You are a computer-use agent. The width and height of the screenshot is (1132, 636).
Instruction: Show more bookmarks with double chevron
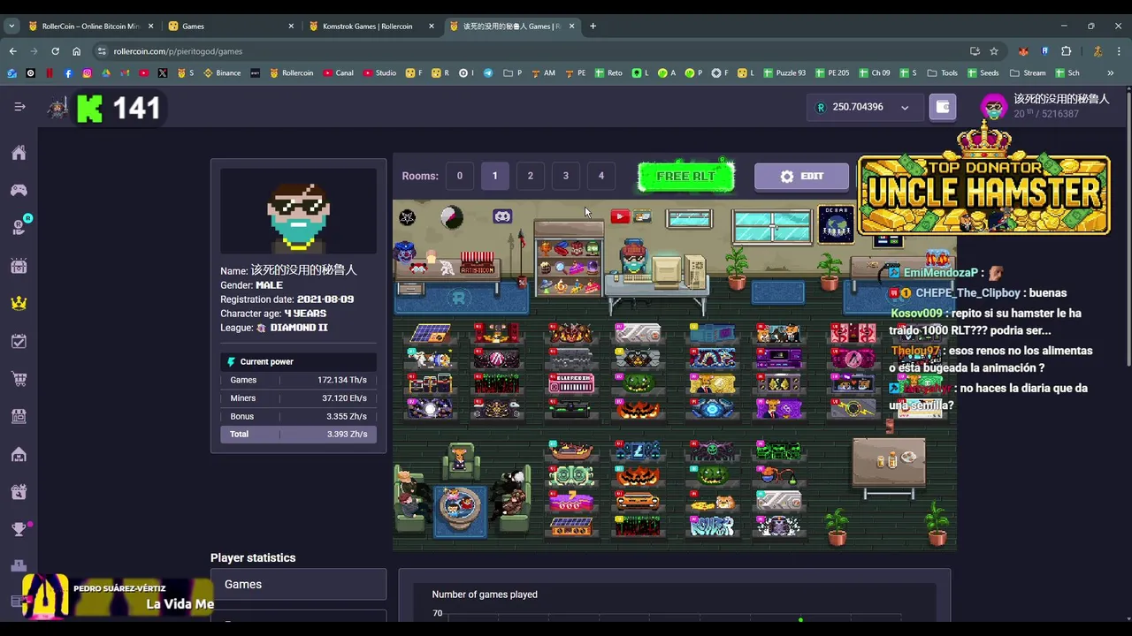point(1111,73)
